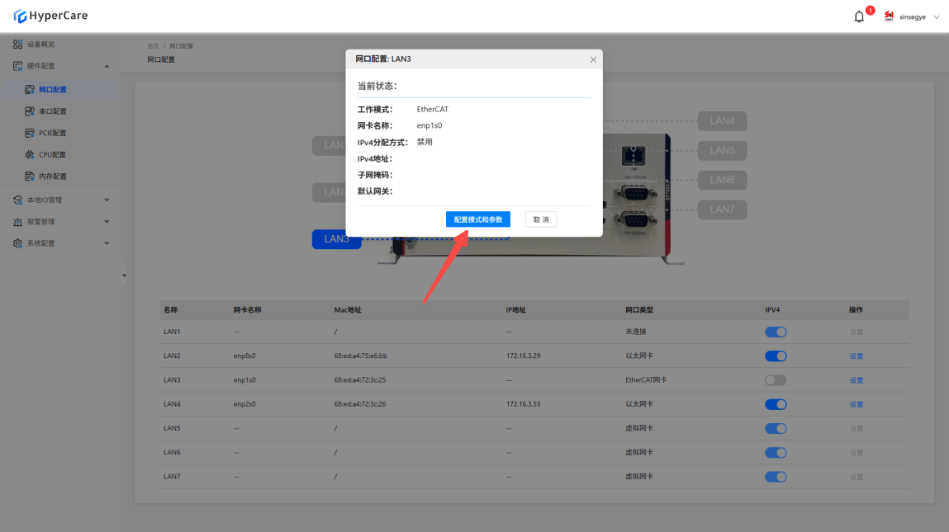The height and width of the screenshot is (532, 949).
Task: Click the 设备概览 grid icon
Action: pyautogui.click(x=17, y=45)
